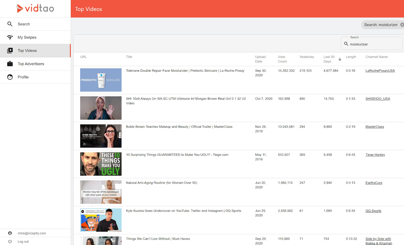Open the 'Things Make You Ugly' thumbnail

(x=101, y=164)
